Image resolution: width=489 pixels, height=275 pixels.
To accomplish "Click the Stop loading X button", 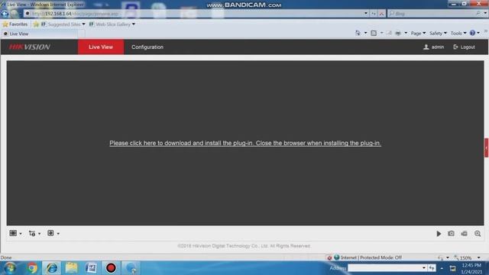I will click(x=381, y=14).
